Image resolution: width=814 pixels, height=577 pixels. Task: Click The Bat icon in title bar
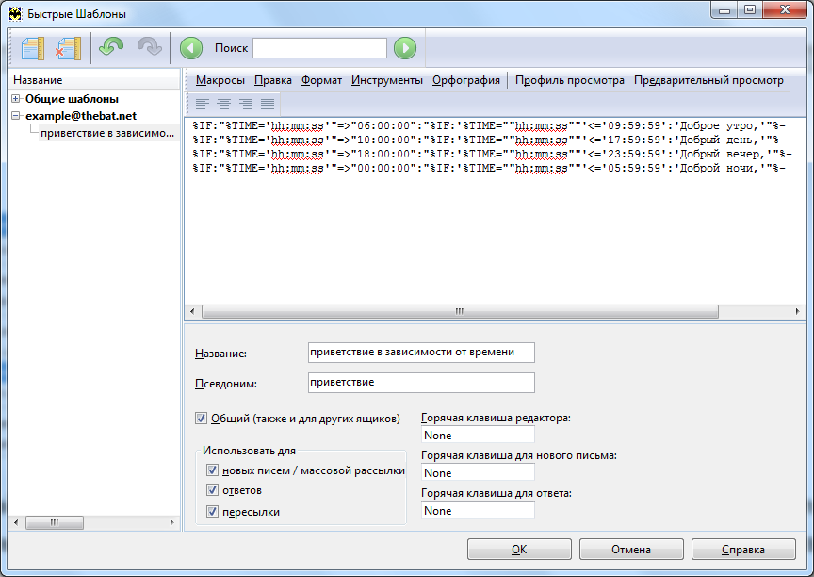(x=15, y=14)
